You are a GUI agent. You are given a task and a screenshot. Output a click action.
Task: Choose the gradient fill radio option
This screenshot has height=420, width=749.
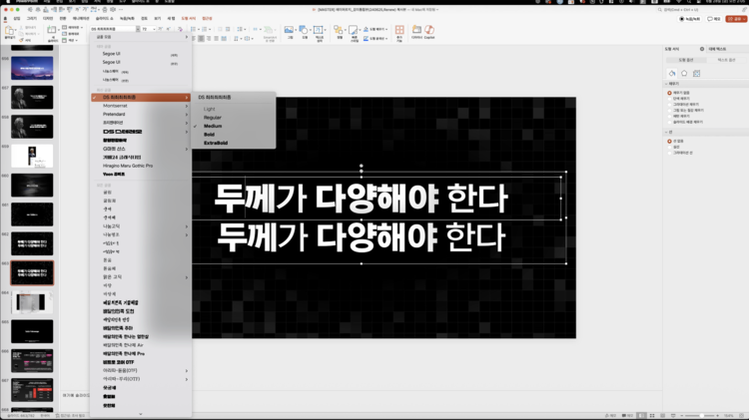(669, 105)
